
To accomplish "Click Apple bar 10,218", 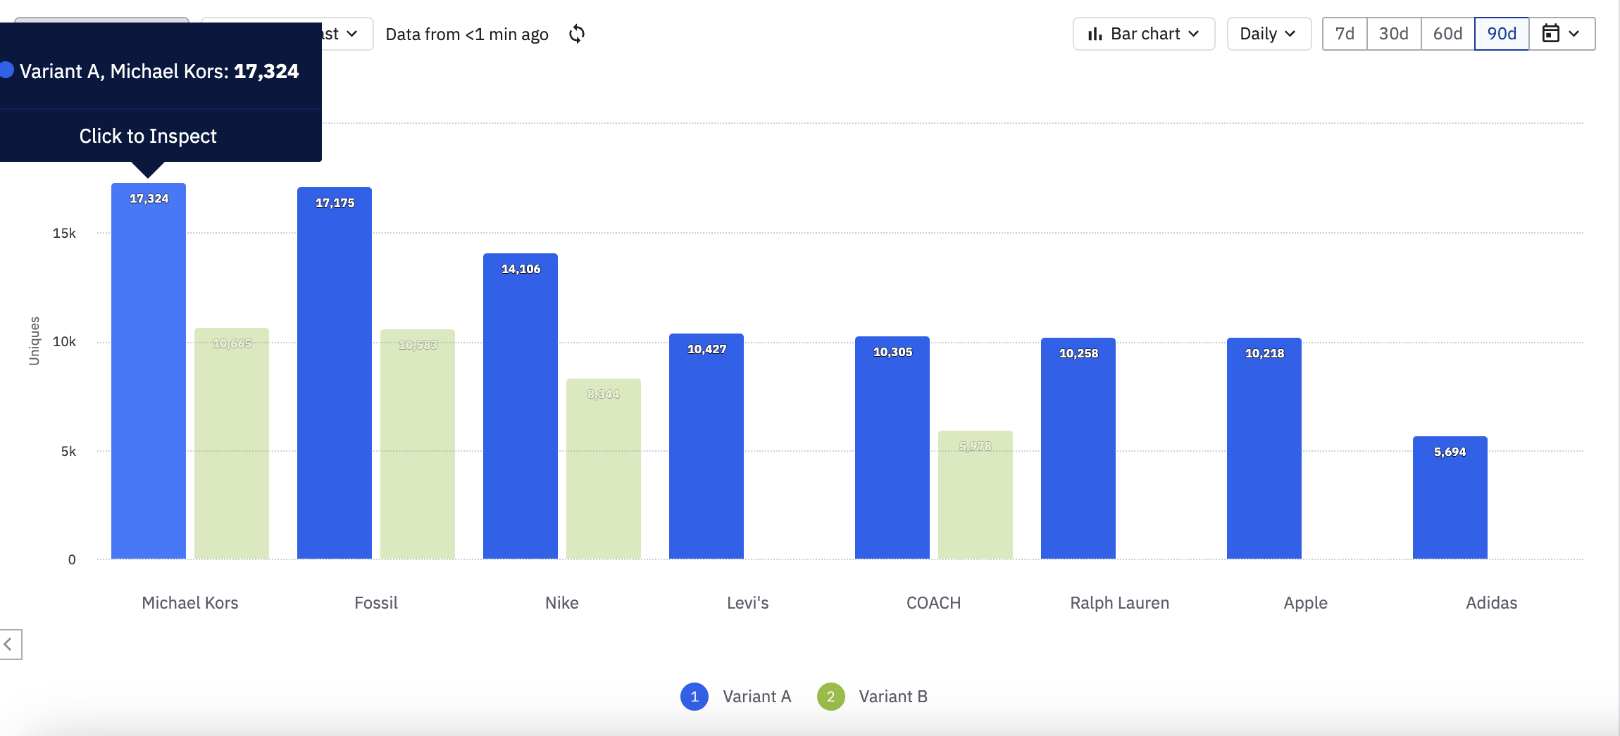I will click(x=1264, y=448).
